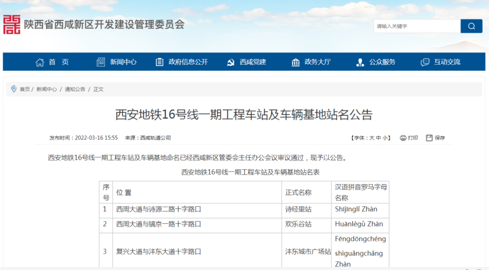489x270 pixels.
Task: Click the newspaper icon beside 新闻中心
Action: point(101,62)
